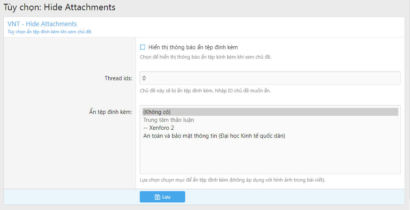Click the hint text 'Chọn để hiển thị thông báo'
The height and width of the screenshot is (210, 410).
tap(206, 57)
